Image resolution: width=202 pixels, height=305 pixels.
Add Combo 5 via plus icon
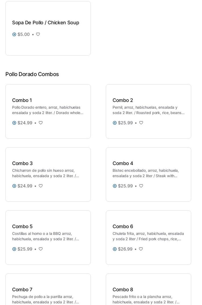coord(14,249)
